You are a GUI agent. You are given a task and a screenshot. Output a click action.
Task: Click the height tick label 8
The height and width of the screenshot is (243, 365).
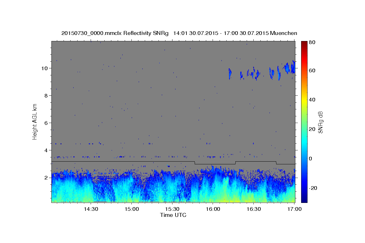(x=46, y=96)
